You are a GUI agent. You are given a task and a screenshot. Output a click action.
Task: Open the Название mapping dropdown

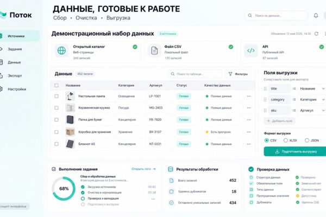pos(312,88)
